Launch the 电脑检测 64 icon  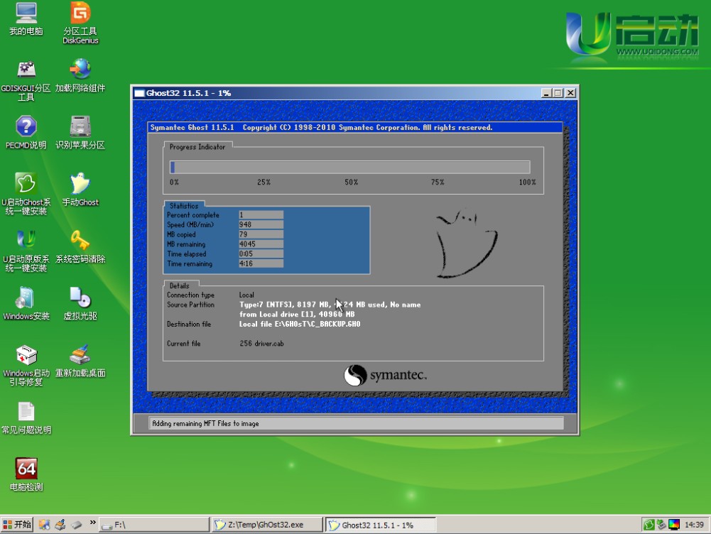26,475
